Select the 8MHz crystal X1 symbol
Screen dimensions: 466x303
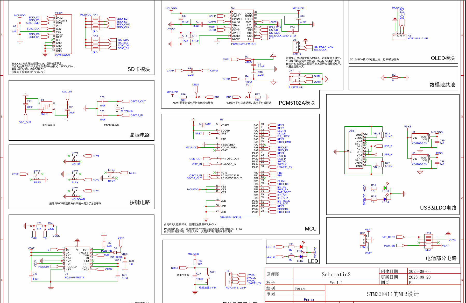click(47, 107)
